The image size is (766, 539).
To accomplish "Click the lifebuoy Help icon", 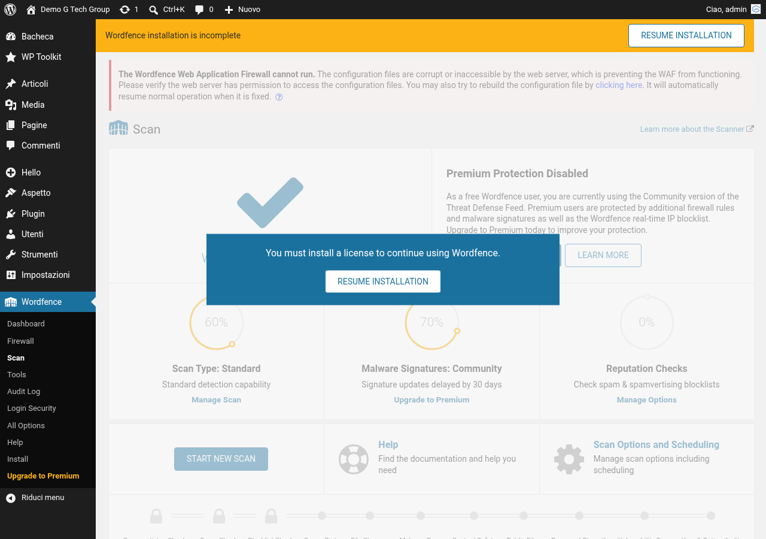I will [354, 459].
